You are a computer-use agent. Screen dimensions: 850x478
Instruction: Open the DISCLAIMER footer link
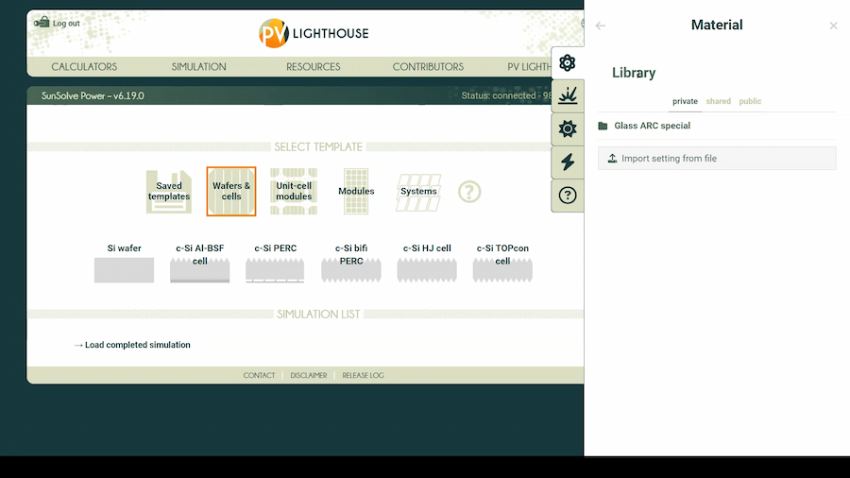click(x=309, y=375)
